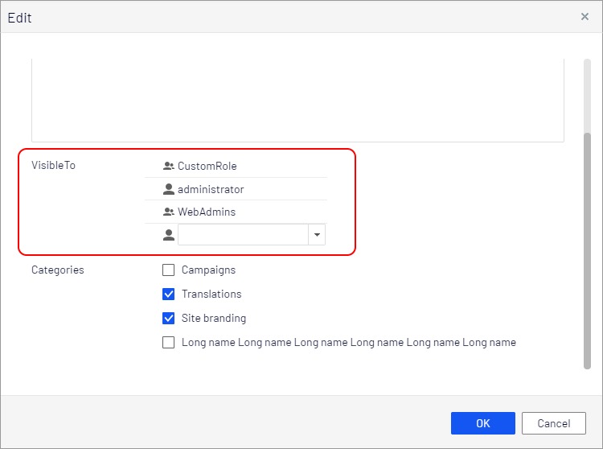The height and width of the screenshot is (449, 603).
Task: Click the group icon beside WebAdmins
Action: click(168, 212)
